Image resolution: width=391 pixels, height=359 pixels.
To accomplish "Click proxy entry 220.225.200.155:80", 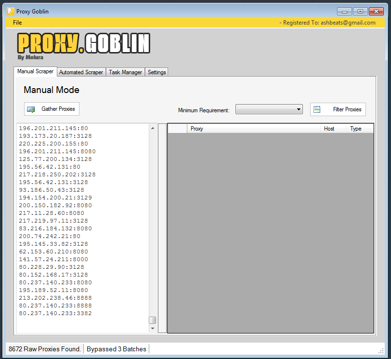I will 53,144.
